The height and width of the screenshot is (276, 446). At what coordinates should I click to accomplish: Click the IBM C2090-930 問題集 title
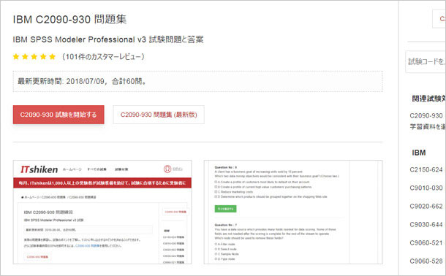[x=69, y=19]
